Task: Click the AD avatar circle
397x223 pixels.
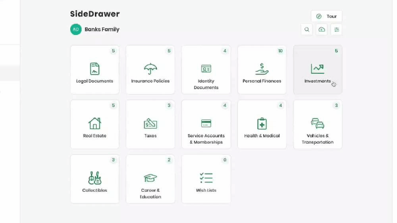Action: tap(76, 29)
